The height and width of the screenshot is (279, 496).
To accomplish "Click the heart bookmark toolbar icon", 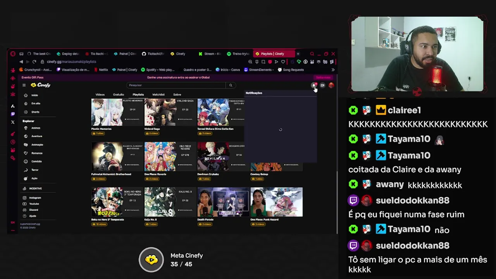I will (x=283, y=62).
